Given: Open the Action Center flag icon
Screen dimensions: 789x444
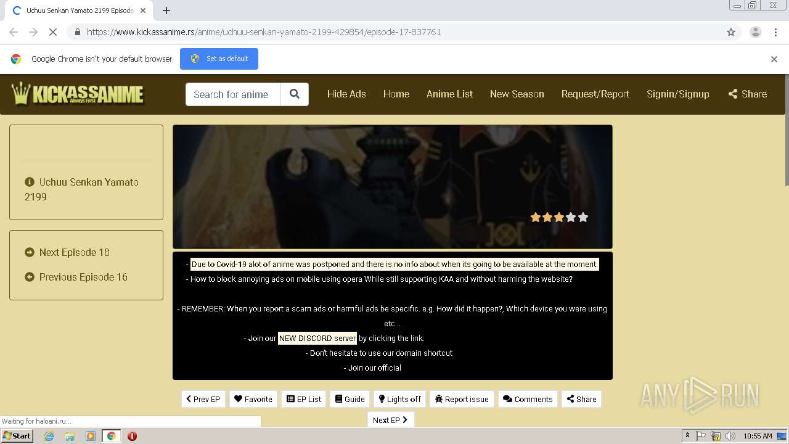Looking at the screenshot, I should (x=701, y=436).
